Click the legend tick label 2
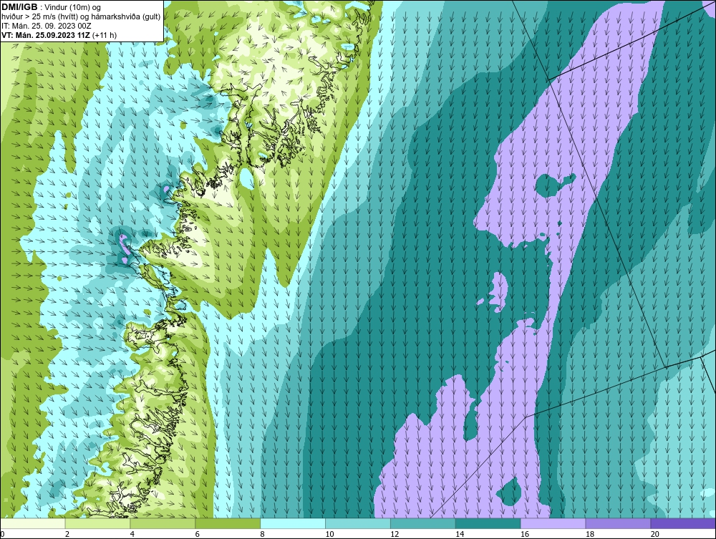 [67, 534]
